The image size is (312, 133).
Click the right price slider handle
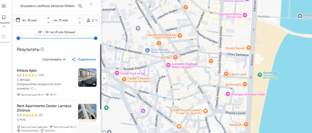95,38
